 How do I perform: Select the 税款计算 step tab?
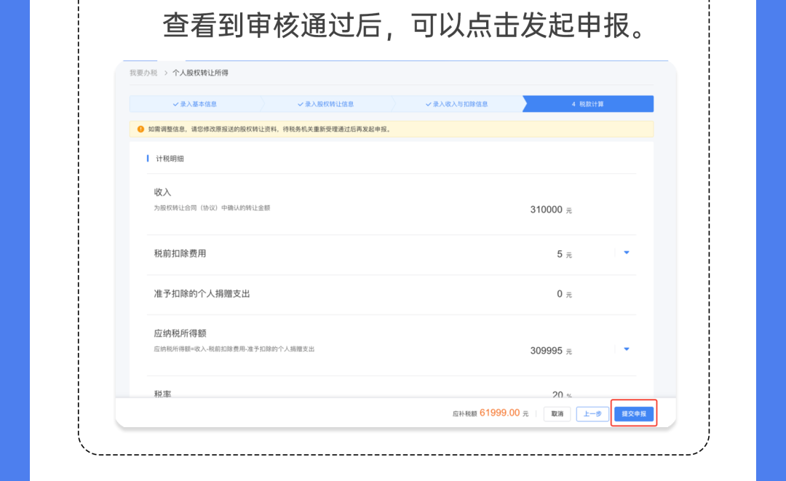pyautogui.click(x=587, y=104)
